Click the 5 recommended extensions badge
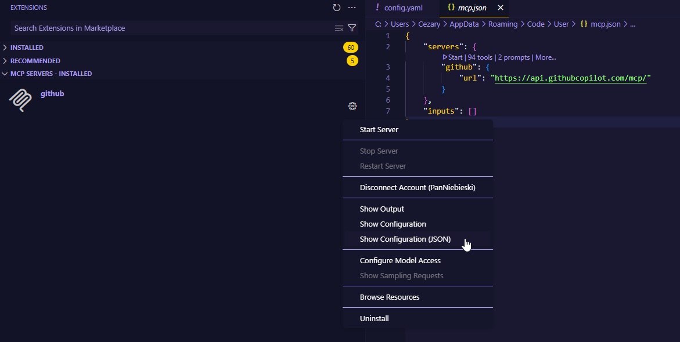 pyautogui.click(x=352, y=61)
